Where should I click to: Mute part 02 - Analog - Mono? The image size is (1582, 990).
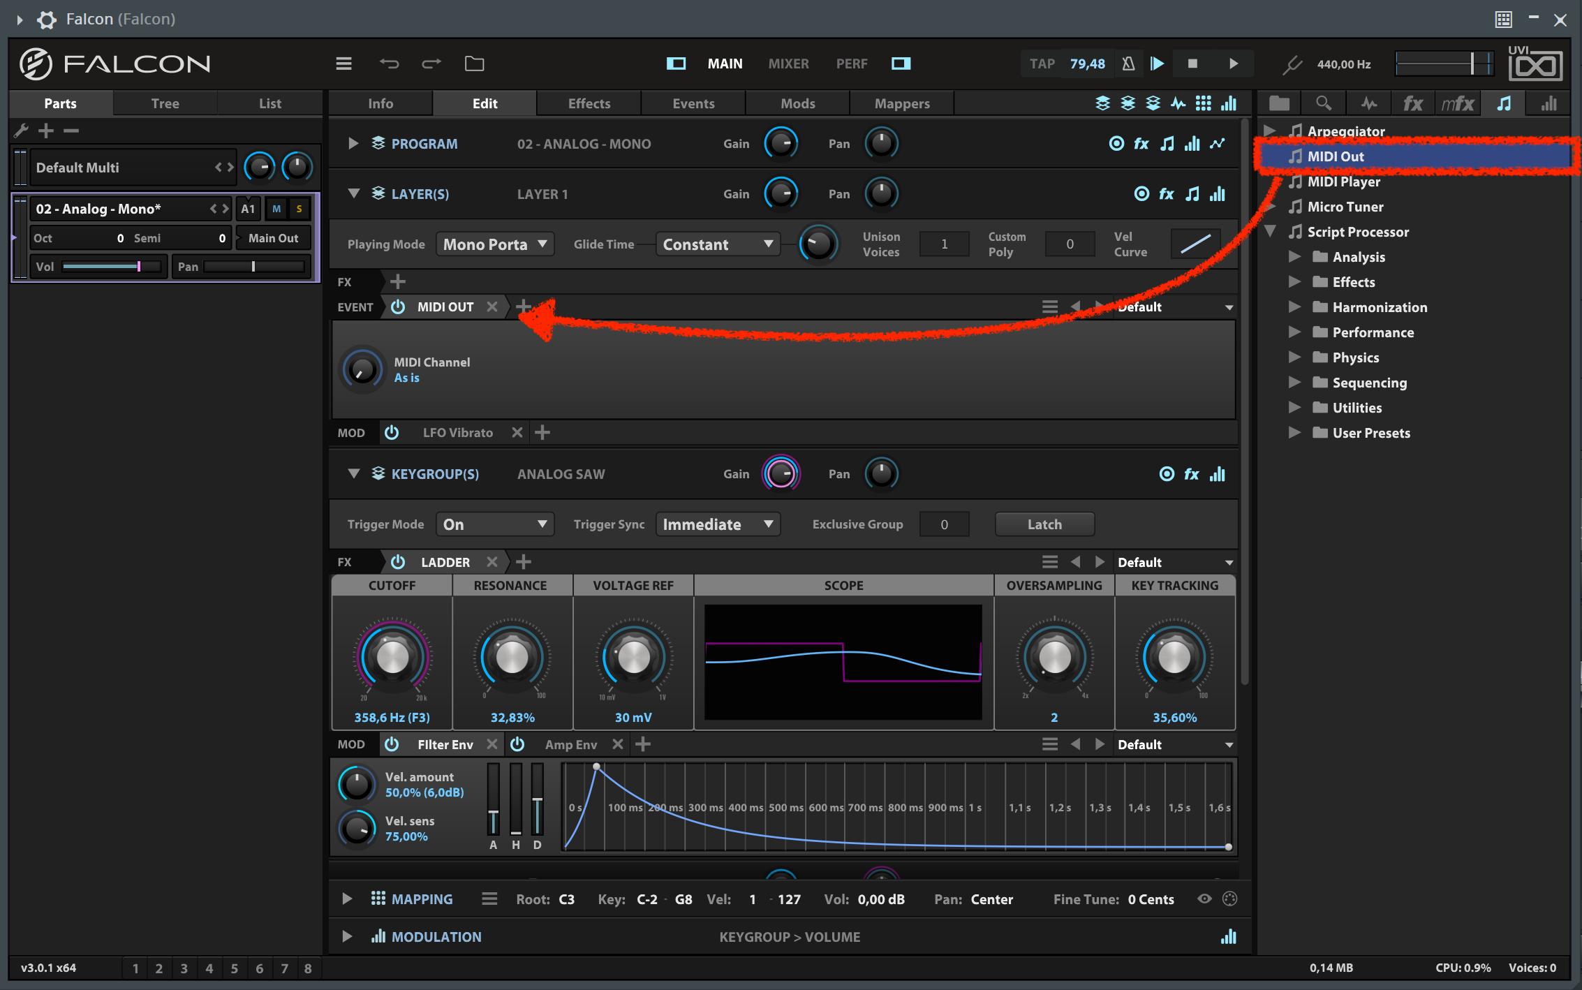276,208
